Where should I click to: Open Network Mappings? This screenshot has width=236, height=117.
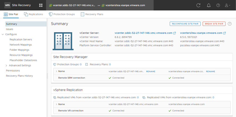(21, 45)
